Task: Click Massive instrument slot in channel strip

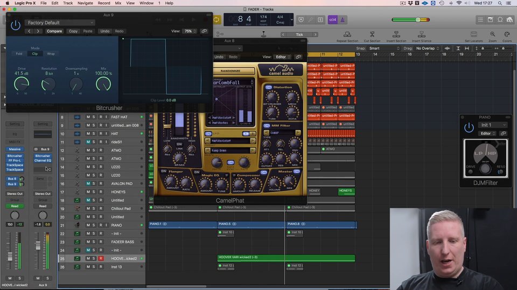Action: click(x=15, y=149)
